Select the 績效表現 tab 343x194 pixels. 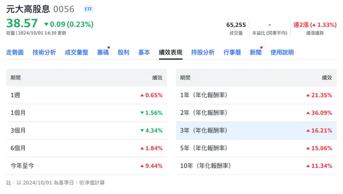171,52
